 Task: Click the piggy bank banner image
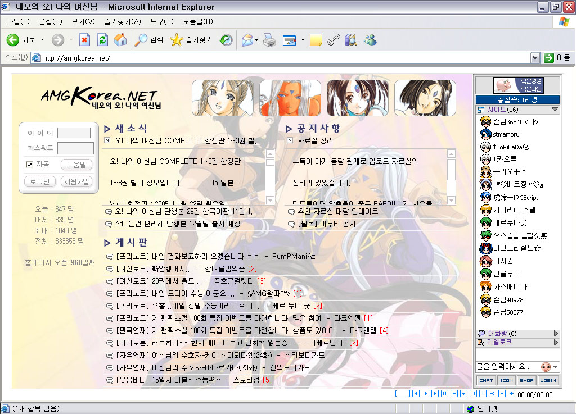pos(518,85)
